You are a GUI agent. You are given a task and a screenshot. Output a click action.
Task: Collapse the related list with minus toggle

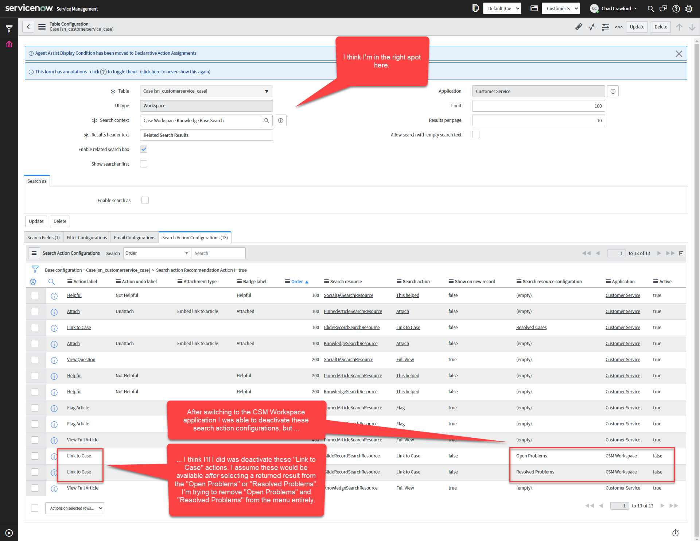681,254
